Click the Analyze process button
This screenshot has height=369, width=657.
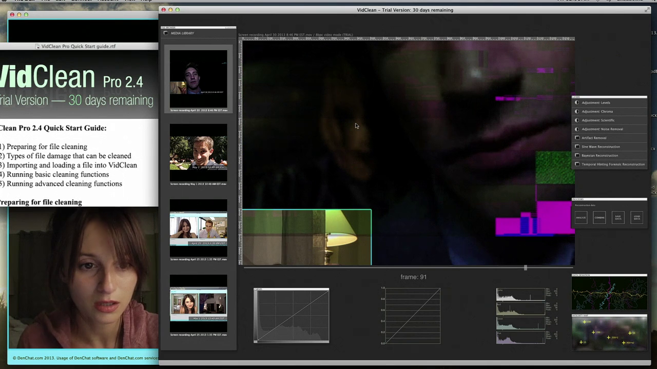pyautogui.click(x=581, y=217)
